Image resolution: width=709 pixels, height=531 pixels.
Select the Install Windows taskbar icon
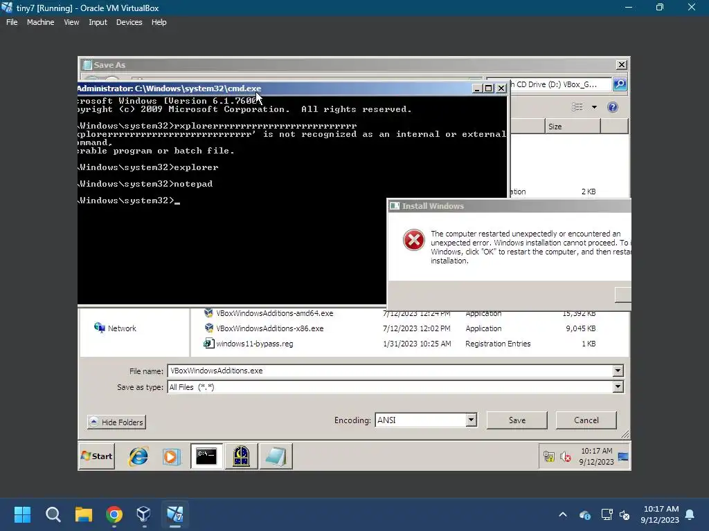[242, 456]
